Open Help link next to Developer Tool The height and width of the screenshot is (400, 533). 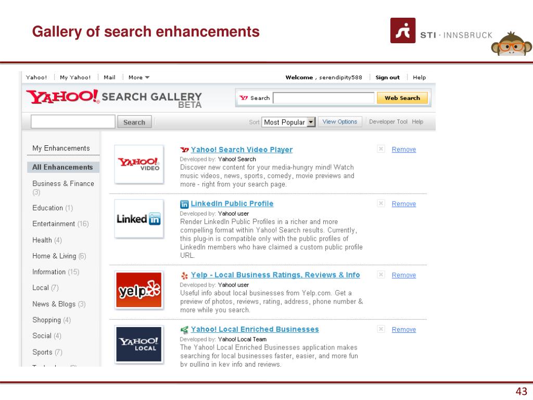pyautogui.click(x=417, y=122)
